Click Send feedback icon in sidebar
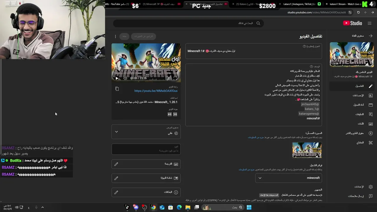The width and height of the screenshot is (377, 212). pyautogui.click(x=371, y=196)
